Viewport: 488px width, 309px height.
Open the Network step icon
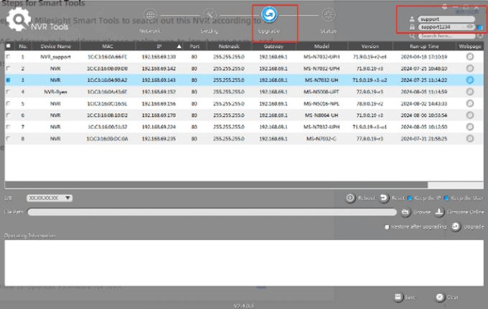click(150, 14)
